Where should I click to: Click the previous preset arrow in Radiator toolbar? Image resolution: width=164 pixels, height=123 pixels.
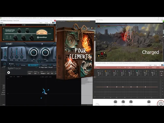(3, 25)
